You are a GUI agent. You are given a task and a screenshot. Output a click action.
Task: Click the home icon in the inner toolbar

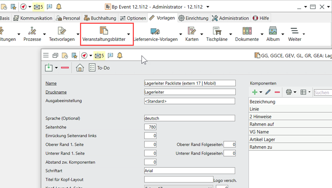click(80, 68)
